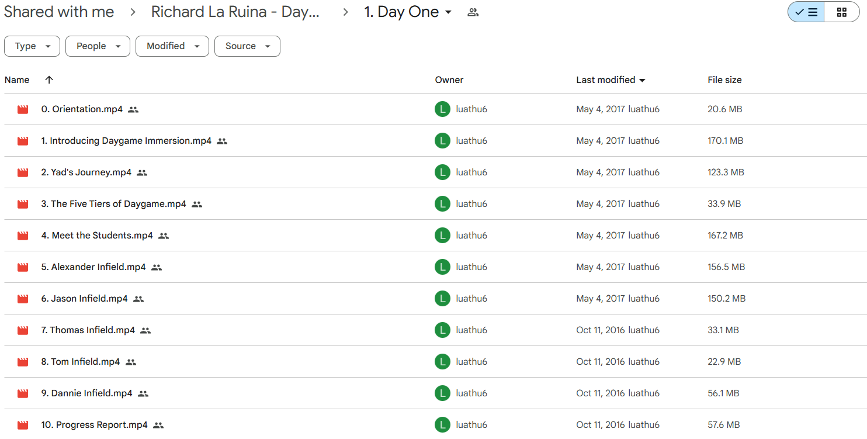Image resolution: width=867 pixels, height=439 pixels.
Task: Click the shared folder people icon beside Day One
Action: [x=473, y=12]
